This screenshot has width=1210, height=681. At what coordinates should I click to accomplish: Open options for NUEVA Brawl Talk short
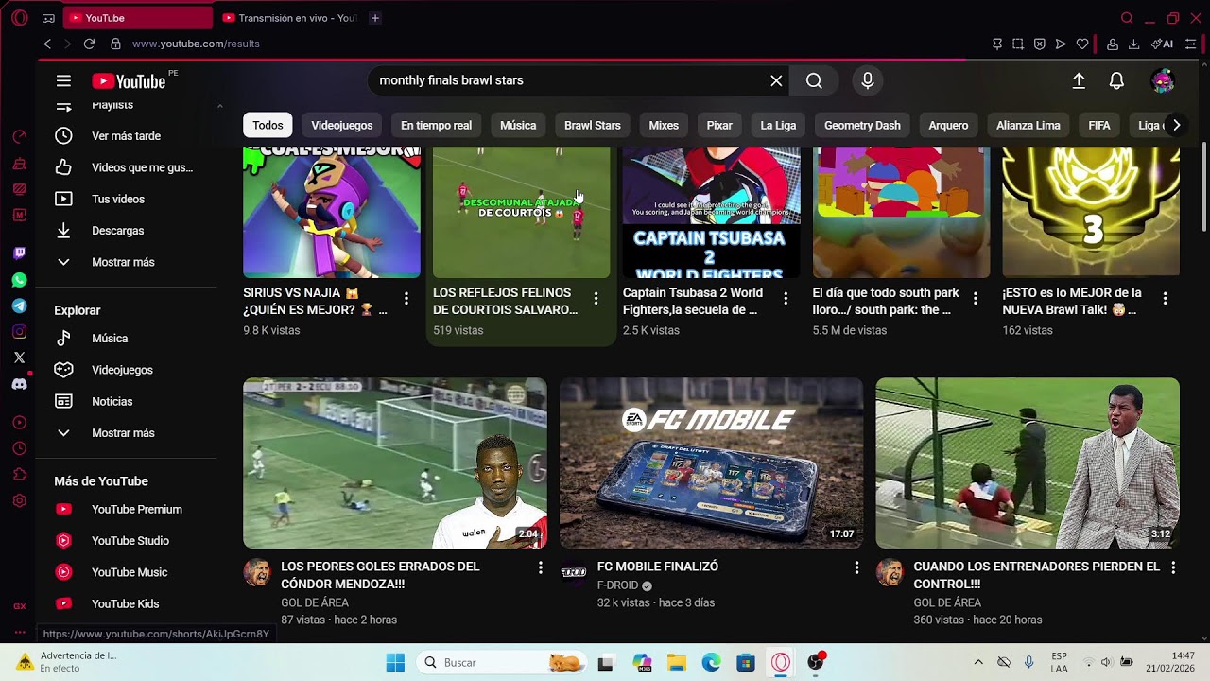click(x=1165, y=299)
